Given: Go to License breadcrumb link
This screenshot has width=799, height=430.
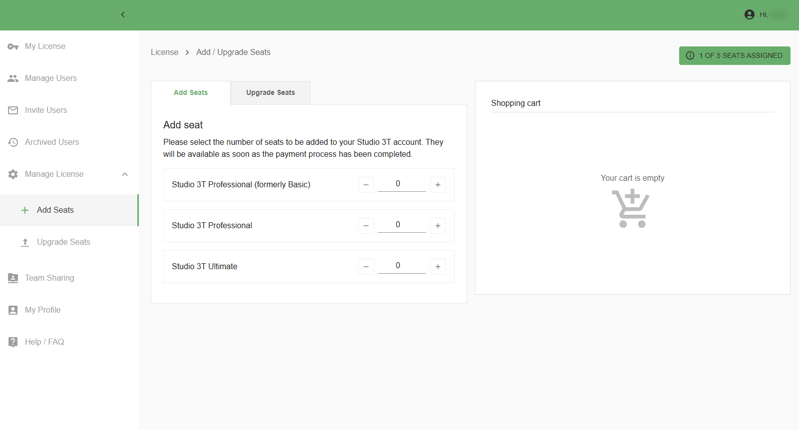Looking at the screenshot, I should coord(164,52).
